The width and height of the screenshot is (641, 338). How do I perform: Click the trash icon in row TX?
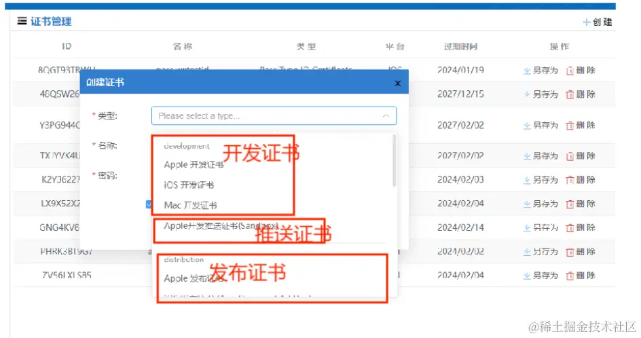tap(570, 156)
